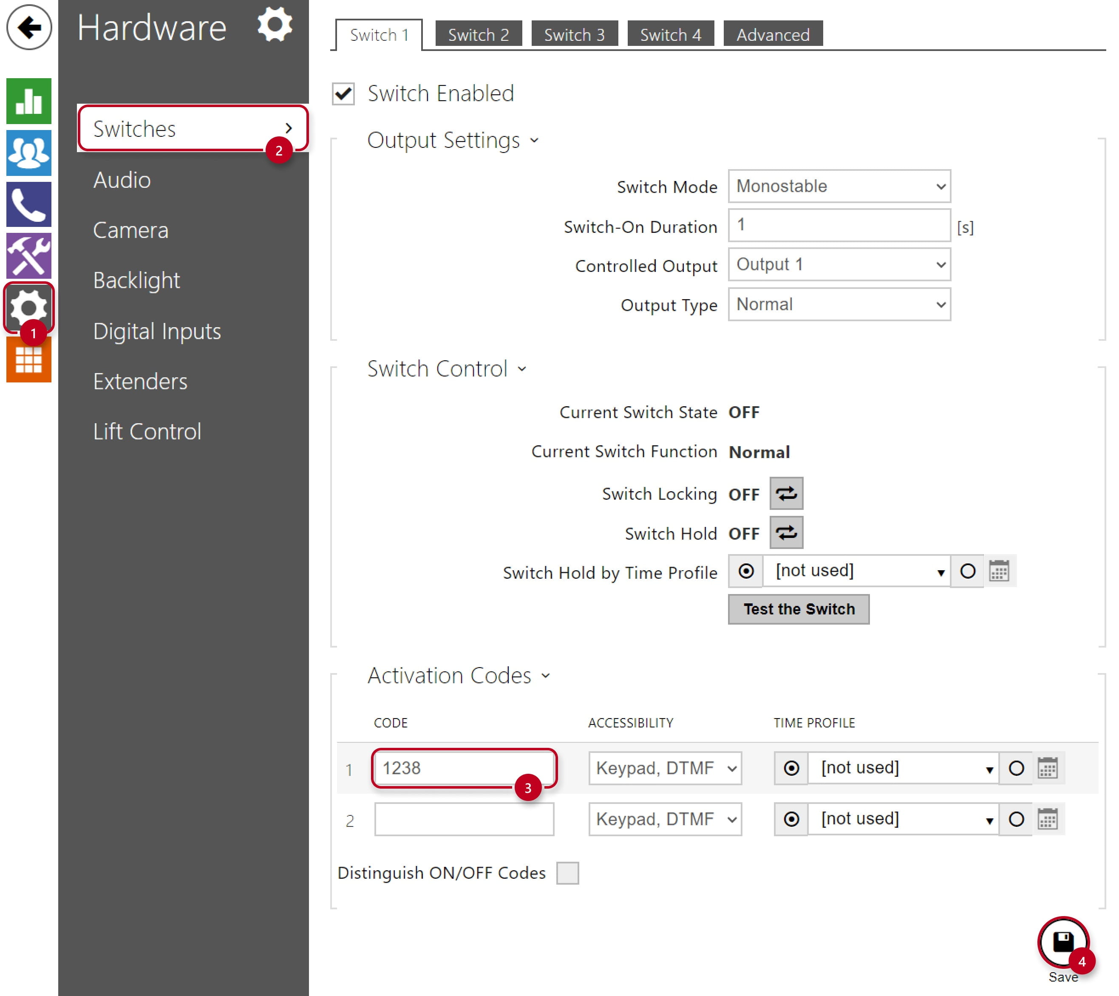Open the Output Type Normal dropdown

839,304
